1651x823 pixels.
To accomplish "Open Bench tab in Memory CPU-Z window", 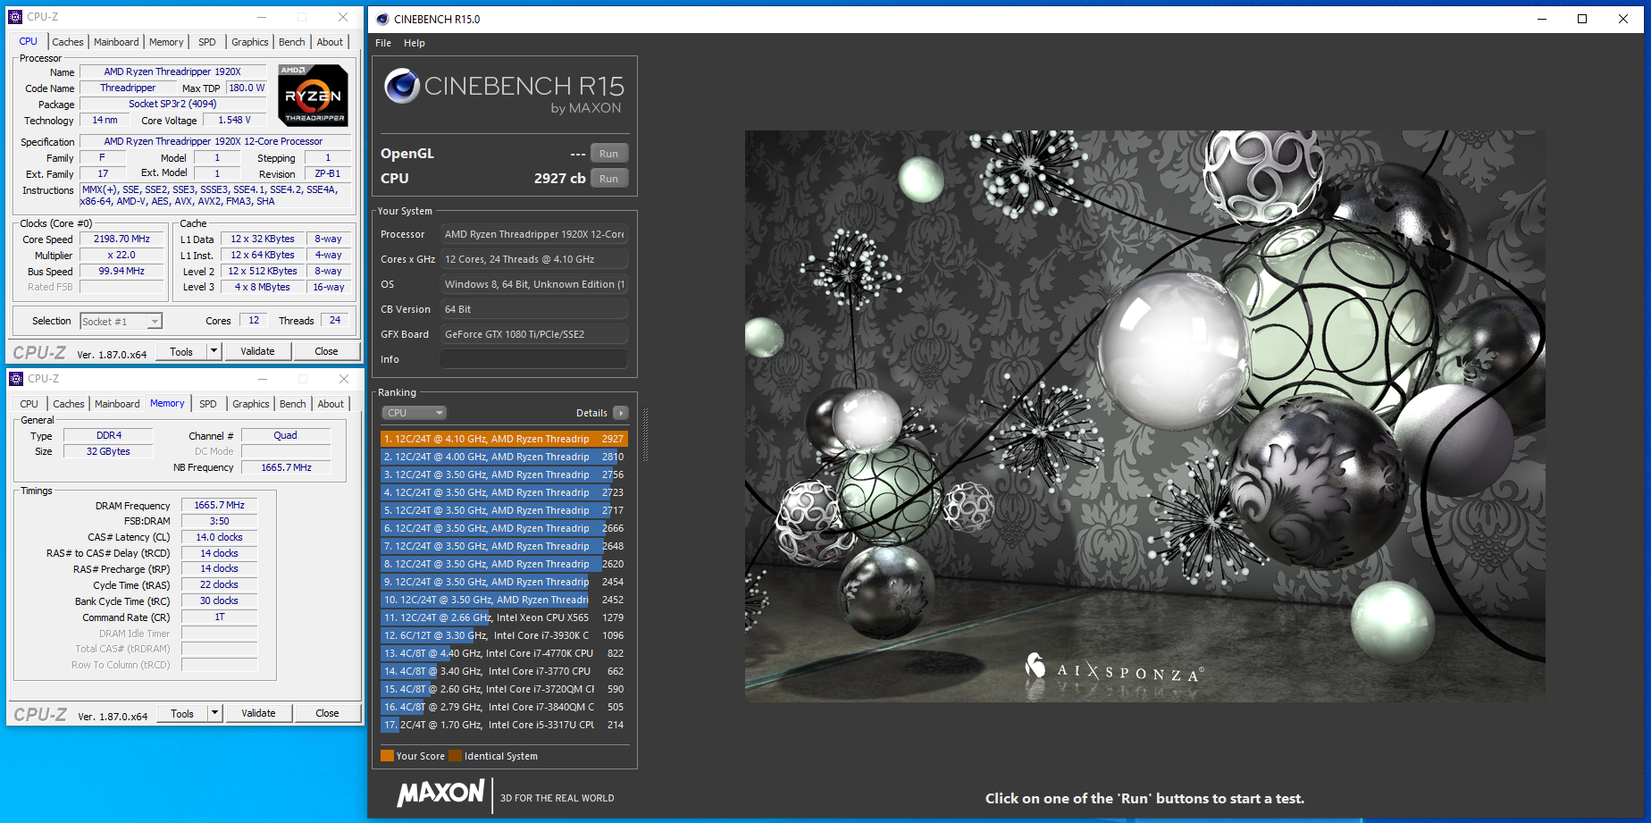I will click(292, 404).
